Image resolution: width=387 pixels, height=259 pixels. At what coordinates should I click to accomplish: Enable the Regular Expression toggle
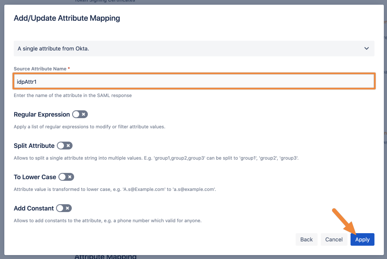pos(80,114)
